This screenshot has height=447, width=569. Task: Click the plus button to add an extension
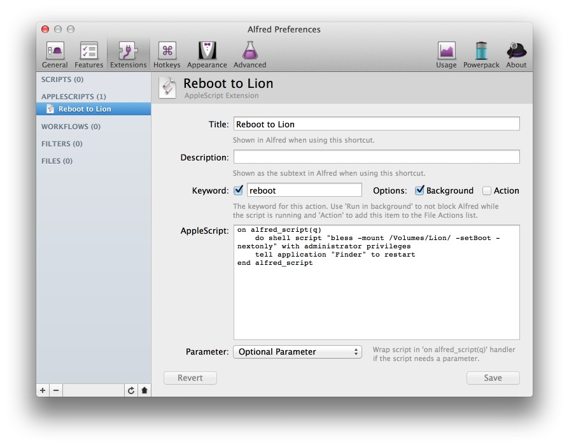pyautogui.click(x=43, y=390)
